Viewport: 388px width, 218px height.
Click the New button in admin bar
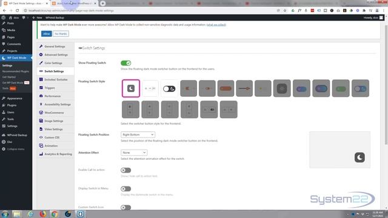coord(37,18)
